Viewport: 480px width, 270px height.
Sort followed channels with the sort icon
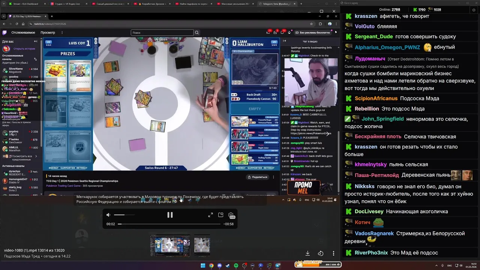tap(35, 59)
